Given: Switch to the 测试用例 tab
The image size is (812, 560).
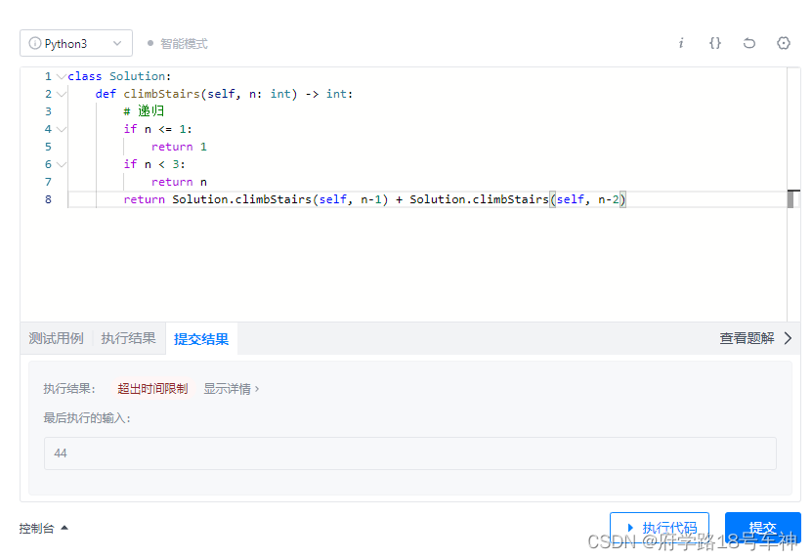Looking at the screenshot, I should 56,338.
